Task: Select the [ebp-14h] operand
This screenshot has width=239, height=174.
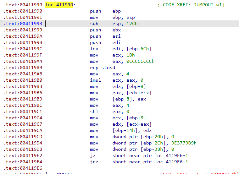Action: click(x=125, y=130)
